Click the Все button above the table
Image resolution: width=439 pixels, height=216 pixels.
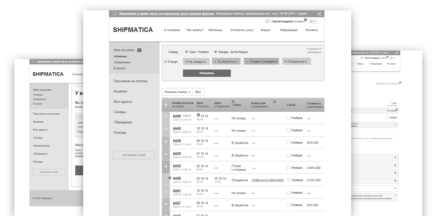point(198,92)
